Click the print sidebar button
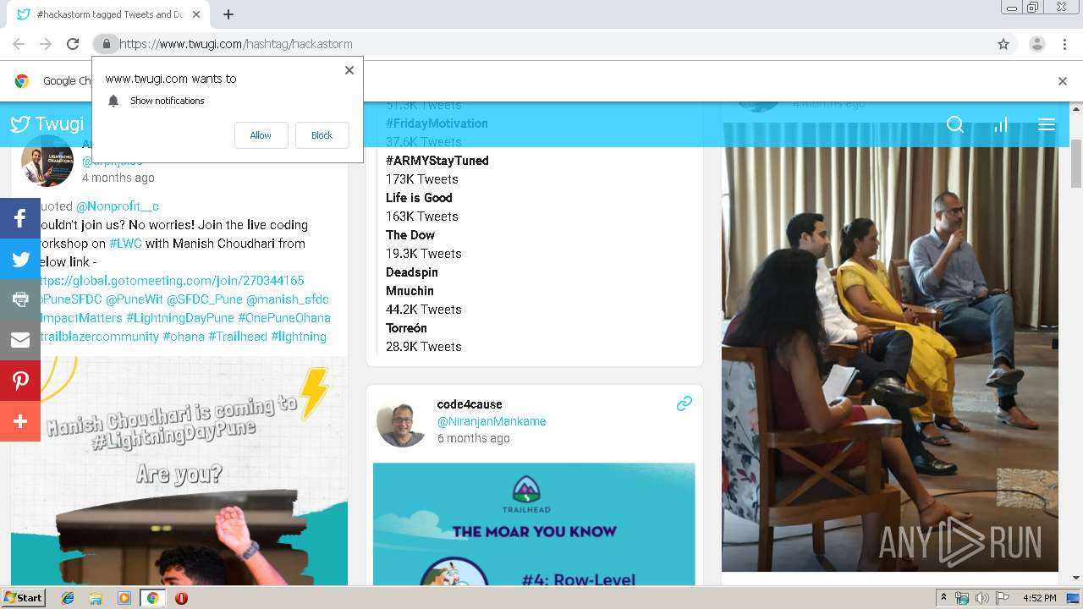Image resolution: width=1083 pixels, height=609 pixels. [20, 299]
